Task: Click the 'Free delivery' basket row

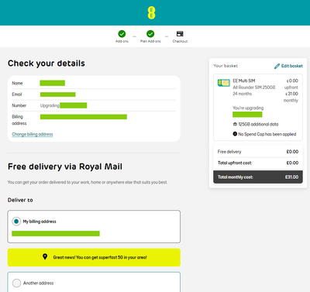Action: point(258,152)
